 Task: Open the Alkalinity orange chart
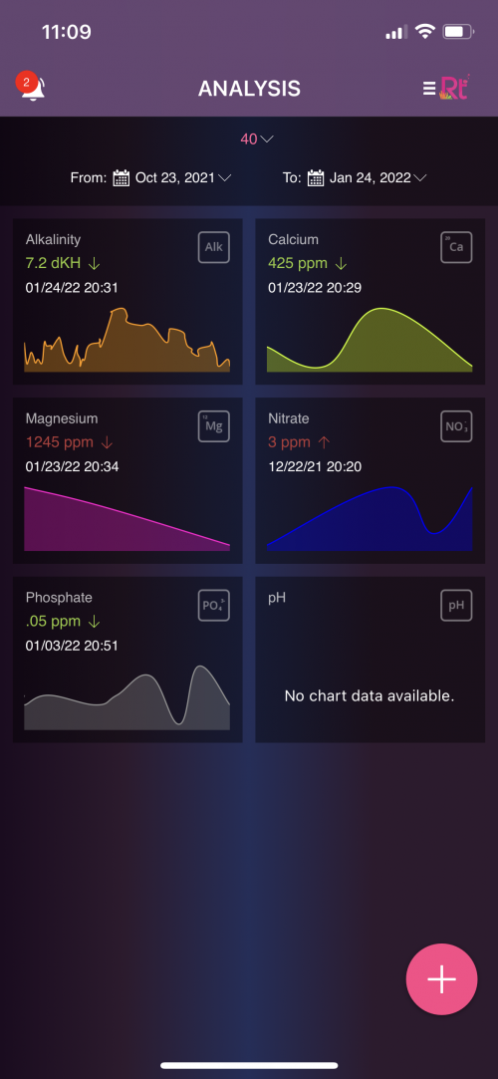(127, 340)
